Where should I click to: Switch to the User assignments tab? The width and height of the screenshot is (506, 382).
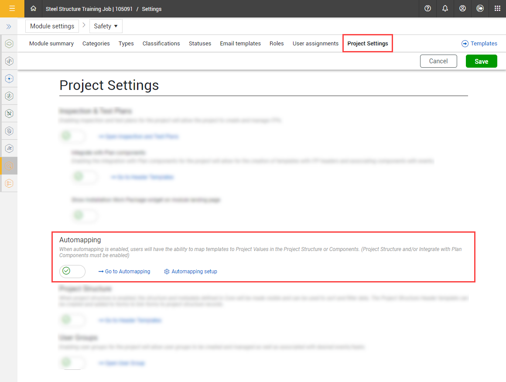[315, 44]
